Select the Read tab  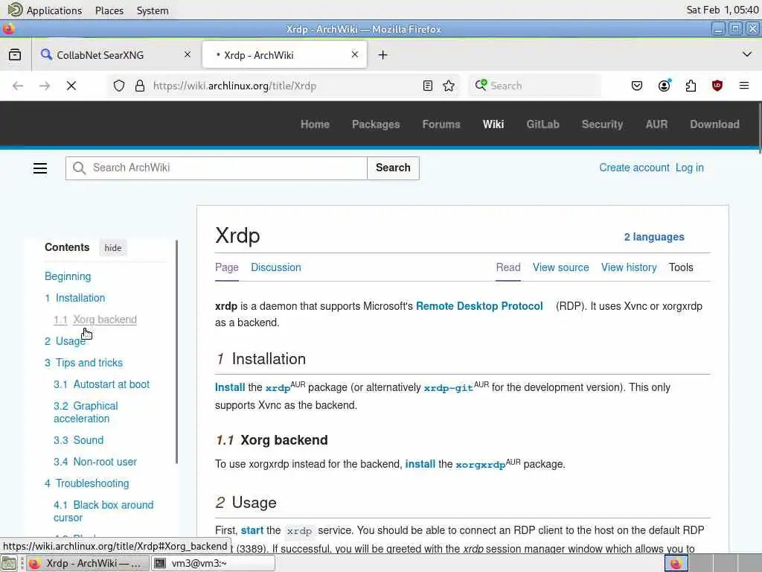pos(508,267)
